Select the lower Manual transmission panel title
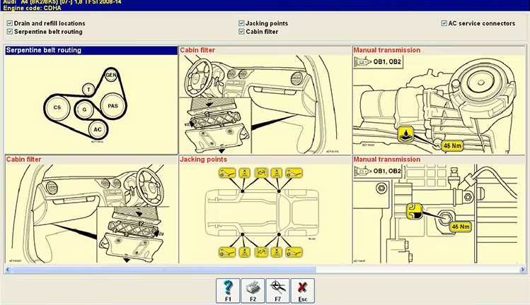The width and height of the screenshot is (530, 305). [387, 160]
